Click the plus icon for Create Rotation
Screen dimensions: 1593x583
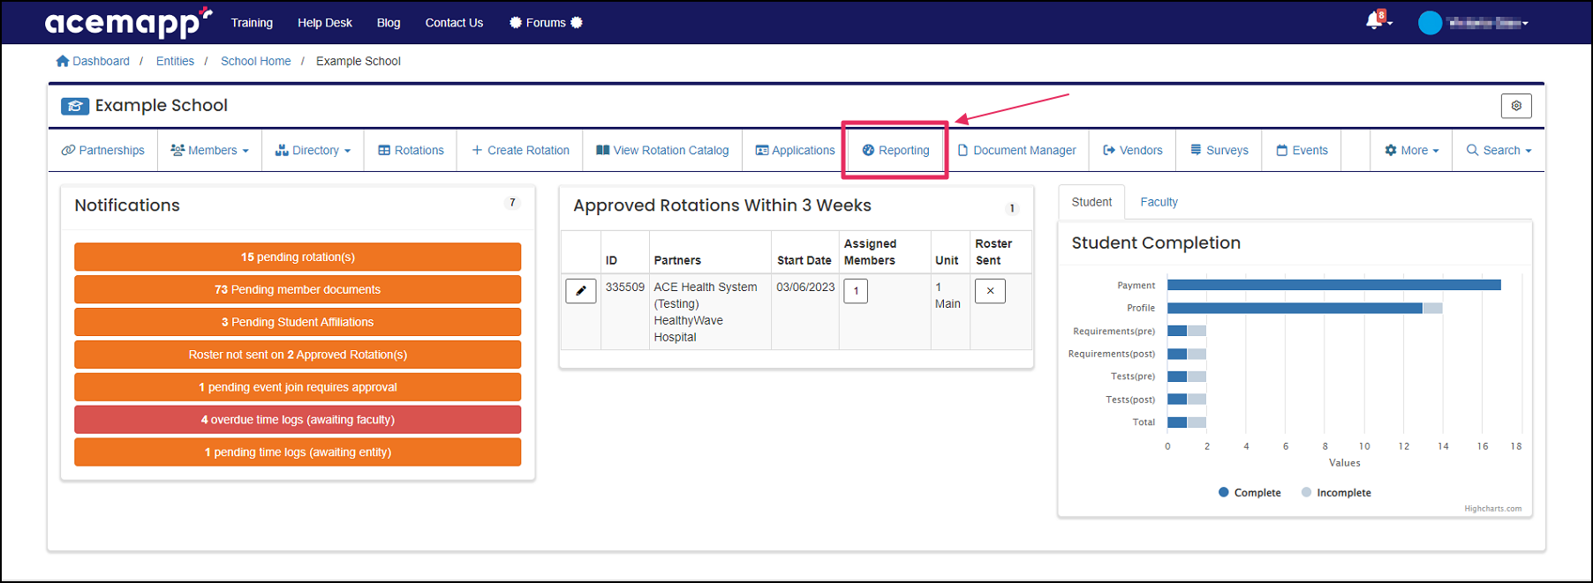click(x=477, y=150)
